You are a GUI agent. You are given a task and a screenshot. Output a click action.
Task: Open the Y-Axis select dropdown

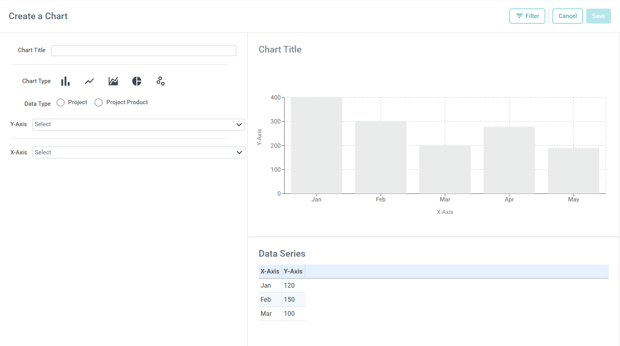pos(139,125)
